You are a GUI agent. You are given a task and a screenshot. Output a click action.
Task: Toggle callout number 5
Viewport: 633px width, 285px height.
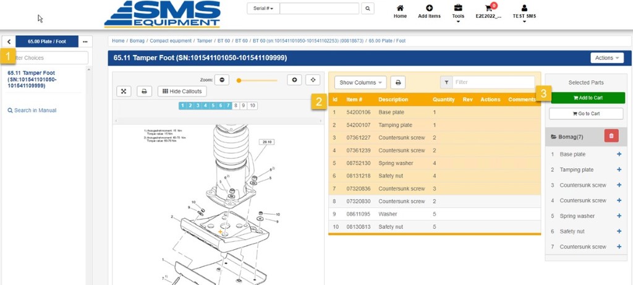tap(213, 106)
